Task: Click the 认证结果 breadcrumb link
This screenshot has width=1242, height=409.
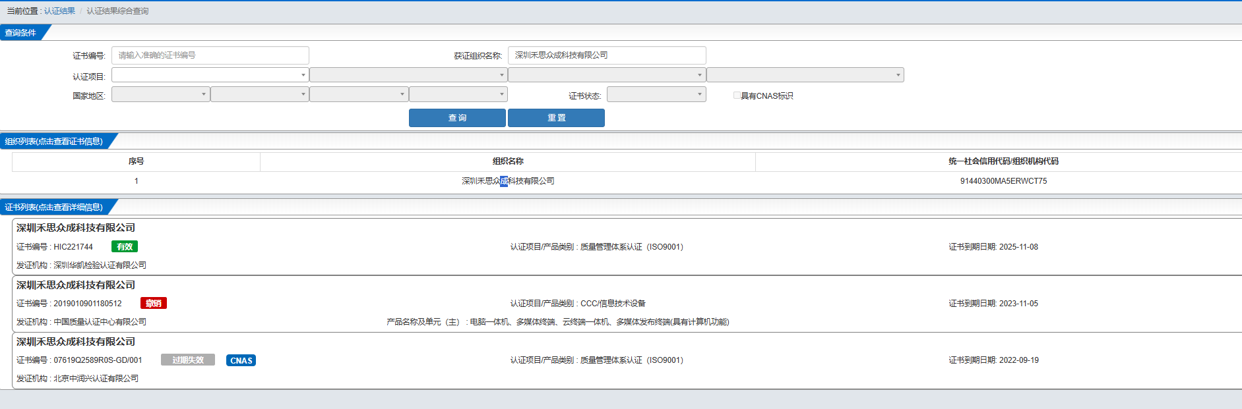Action: (x=59, y=11)
